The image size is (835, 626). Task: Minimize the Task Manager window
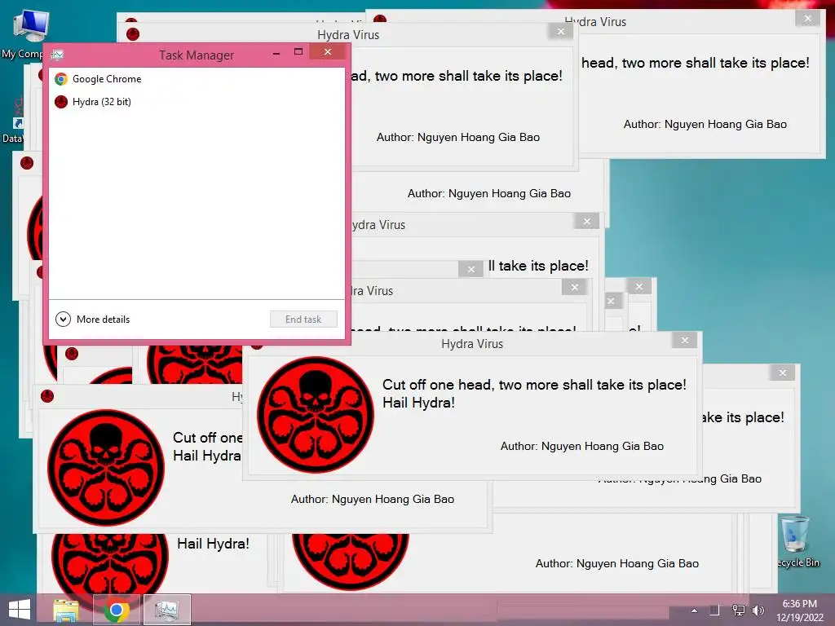[x=276, y=53]
